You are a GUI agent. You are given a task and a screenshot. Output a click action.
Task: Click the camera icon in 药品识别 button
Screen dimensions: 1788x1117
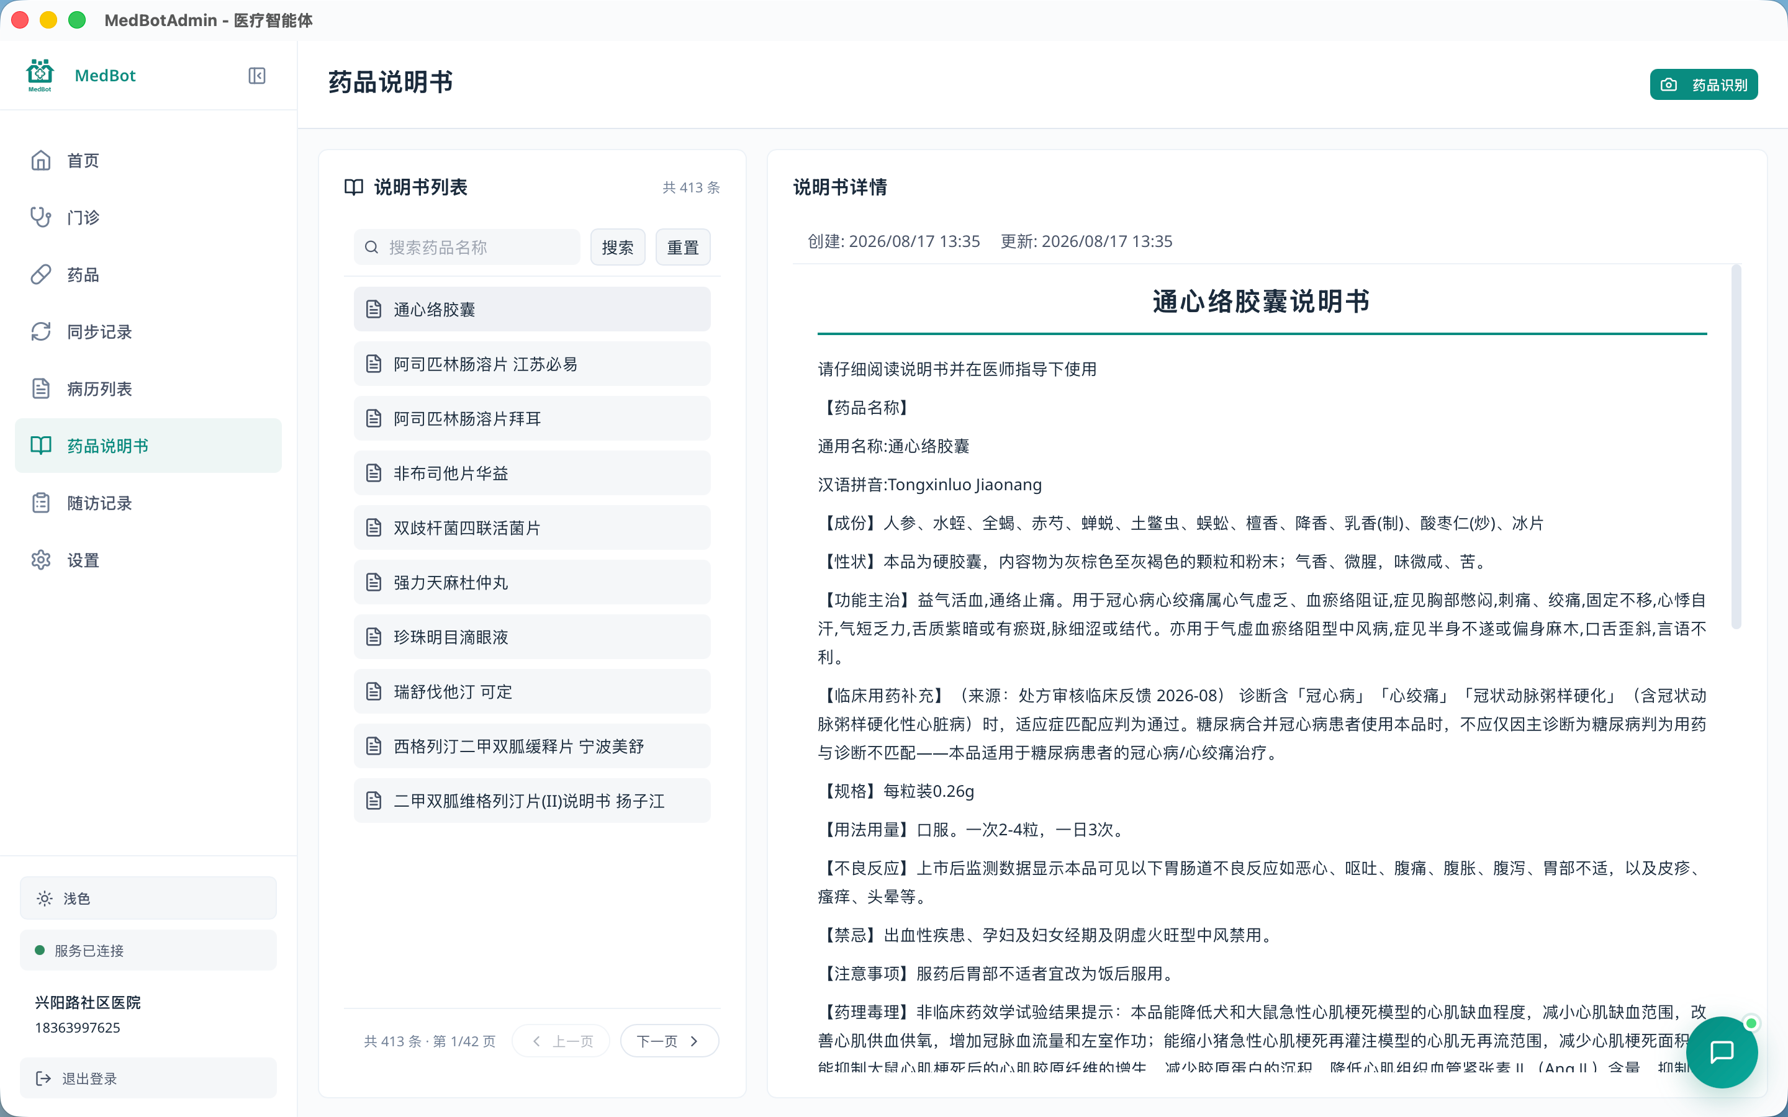coord(1668,85)
